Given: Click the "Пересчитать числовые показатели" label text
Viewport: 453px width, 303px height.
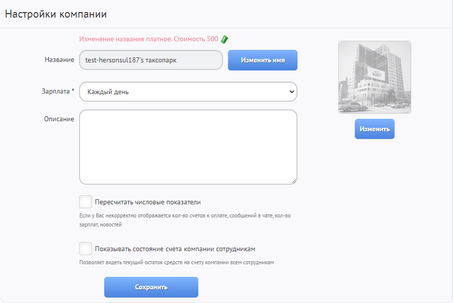Looking at the screenshot, I should click(147, 202).
